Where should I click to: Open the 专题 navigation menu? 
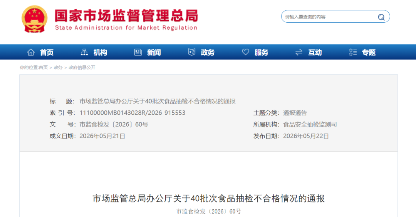(369, 52)
